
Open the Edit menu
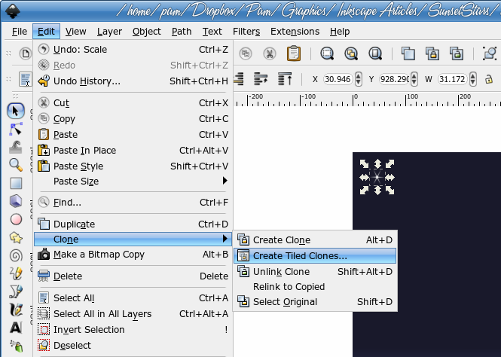click(x=46, y=32)
